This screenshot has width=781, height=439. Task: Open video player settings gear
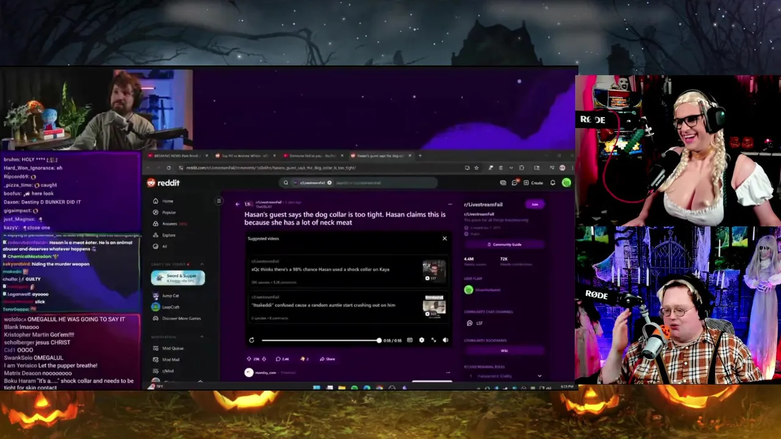pyautogui.click(x=422, y=340)
